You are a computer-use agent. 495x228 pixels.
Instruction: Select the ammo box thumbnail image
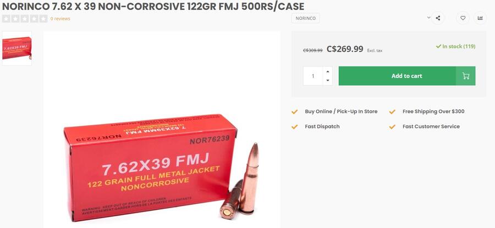click(17, 48)
